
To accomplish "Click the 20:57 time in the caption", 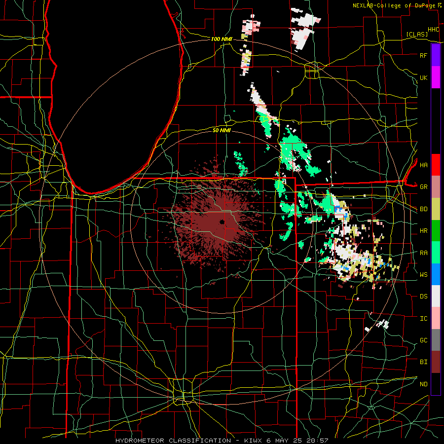I will point(318,441).
